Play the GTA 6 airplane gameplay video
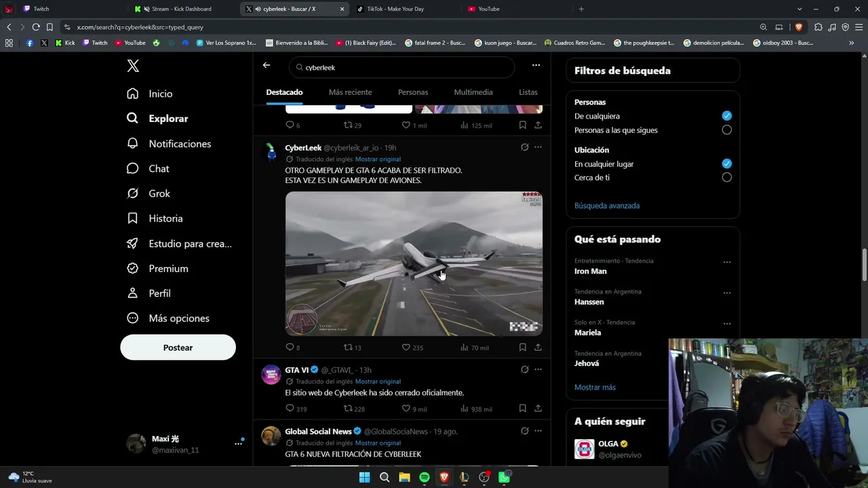 coord(414,264)
